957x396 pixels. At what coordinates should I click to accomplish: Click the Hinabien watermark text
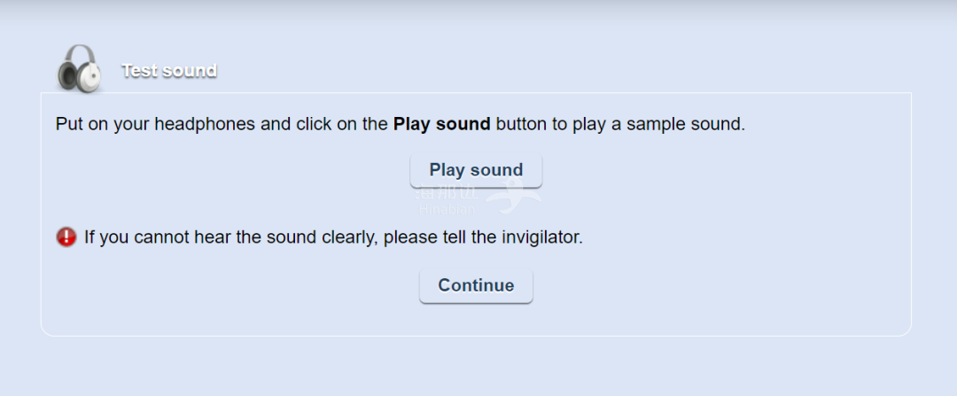point(447,209)
